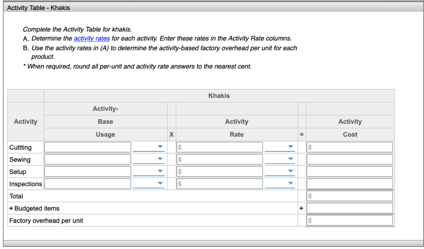This screenshot has width=424, height=249.
Task: Open the Cuttting activity rate unit dropdown
Action: click(x=279, y=147)
